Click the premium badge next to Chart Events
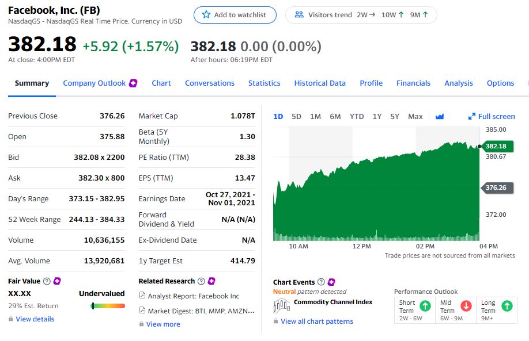529x341 pixels. [x=332, y=282]
